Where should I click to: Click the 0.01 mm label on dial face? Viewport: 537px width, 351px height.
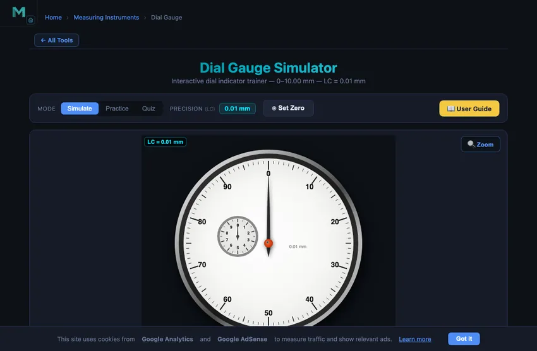tap(298, 247)
